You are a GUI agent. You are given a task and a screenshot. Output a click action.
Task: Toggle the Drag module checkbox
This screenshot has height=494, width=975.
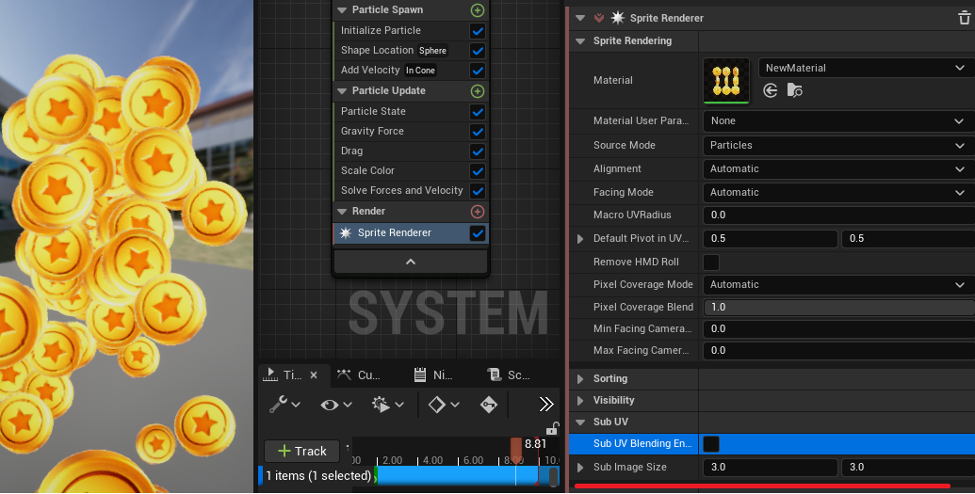coord(478,151)
